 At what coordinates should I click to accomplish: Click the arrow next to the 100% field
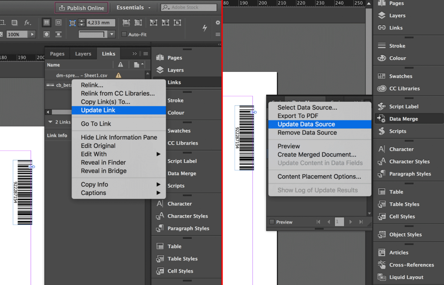point(32,34)
